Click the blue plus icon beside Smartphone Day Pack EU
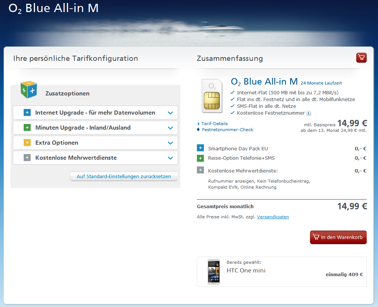This screenshot has width=378, height=307. [200, 148]
